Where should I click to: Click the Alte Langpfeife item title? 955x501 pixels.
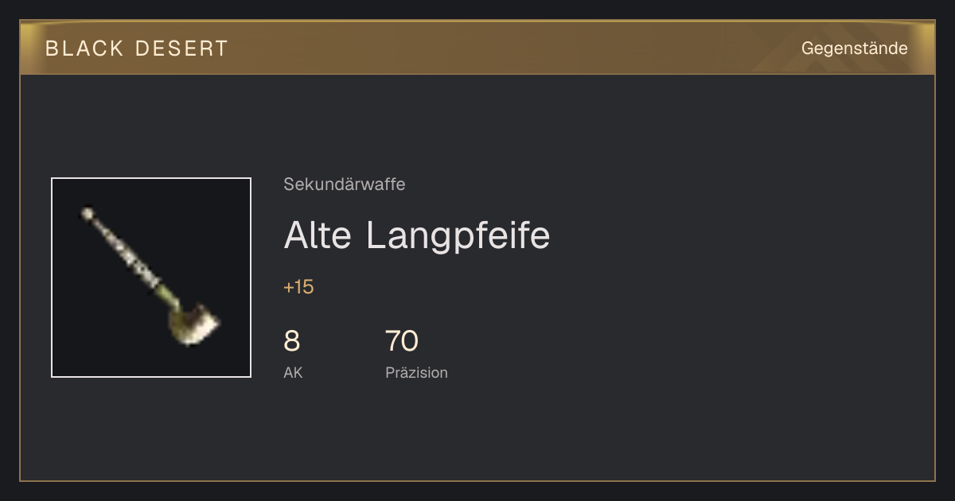[x=417, y=235]
